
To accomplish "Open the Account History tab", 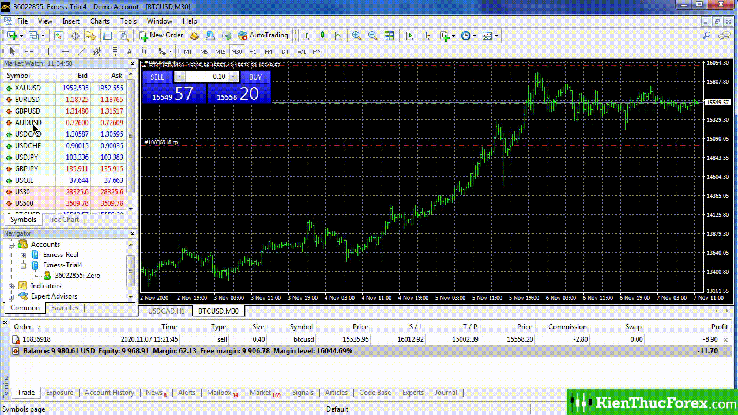I will [110, 393].
